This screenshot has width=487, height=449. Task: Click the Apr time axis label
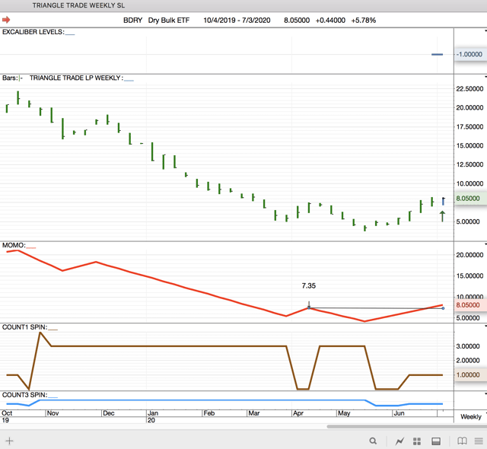click(298, 413)
